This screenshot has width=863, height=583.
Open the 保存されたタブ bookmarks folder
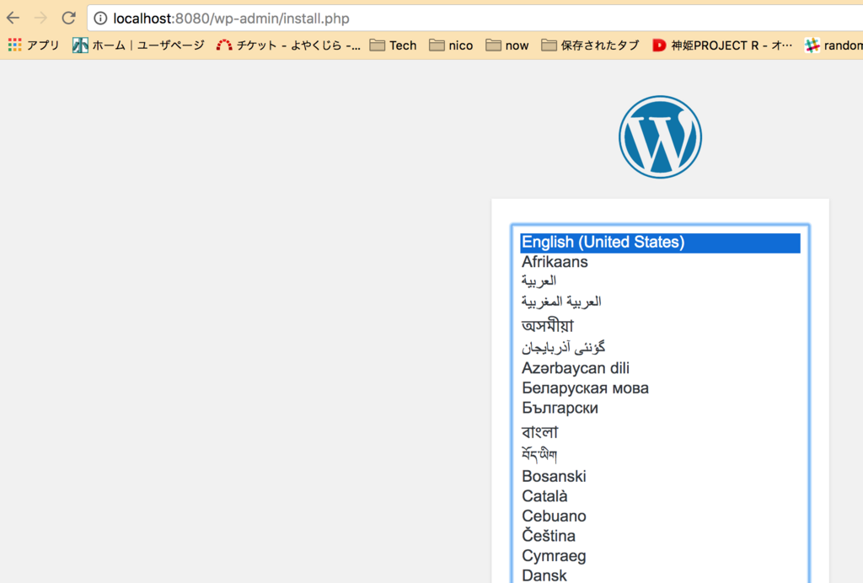[591, 45]
